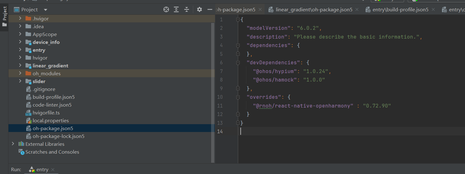Screen dimensions: 465x174
Task: Fold the devDependencies block on line 6
Action: click(x=238, y=63)
